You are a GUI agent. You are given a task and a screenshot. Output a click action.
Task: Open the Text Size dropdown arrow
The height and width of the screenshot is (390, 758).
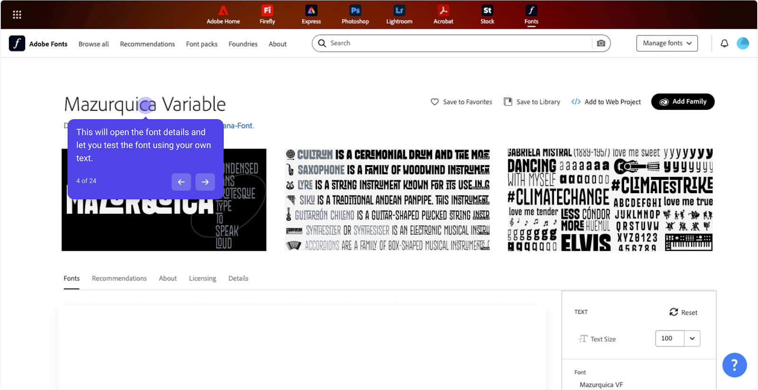pyautogui.click(x=692, y=338)
